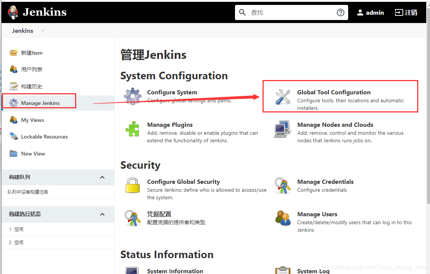The width and height of the screenshot is (430, 274).
Task: Click the Jenkins butler logo icon
Action: click(12, 12)
